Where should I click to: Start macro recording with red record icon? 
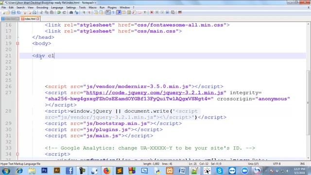152,13
